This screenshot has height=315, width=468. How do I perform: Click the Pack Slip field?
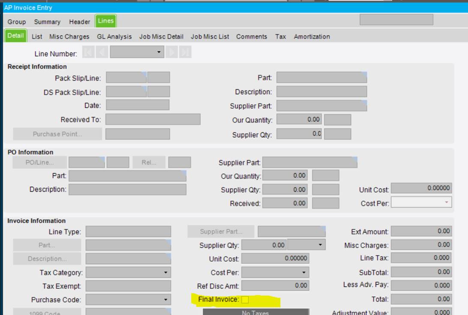(x=126, y=77)
